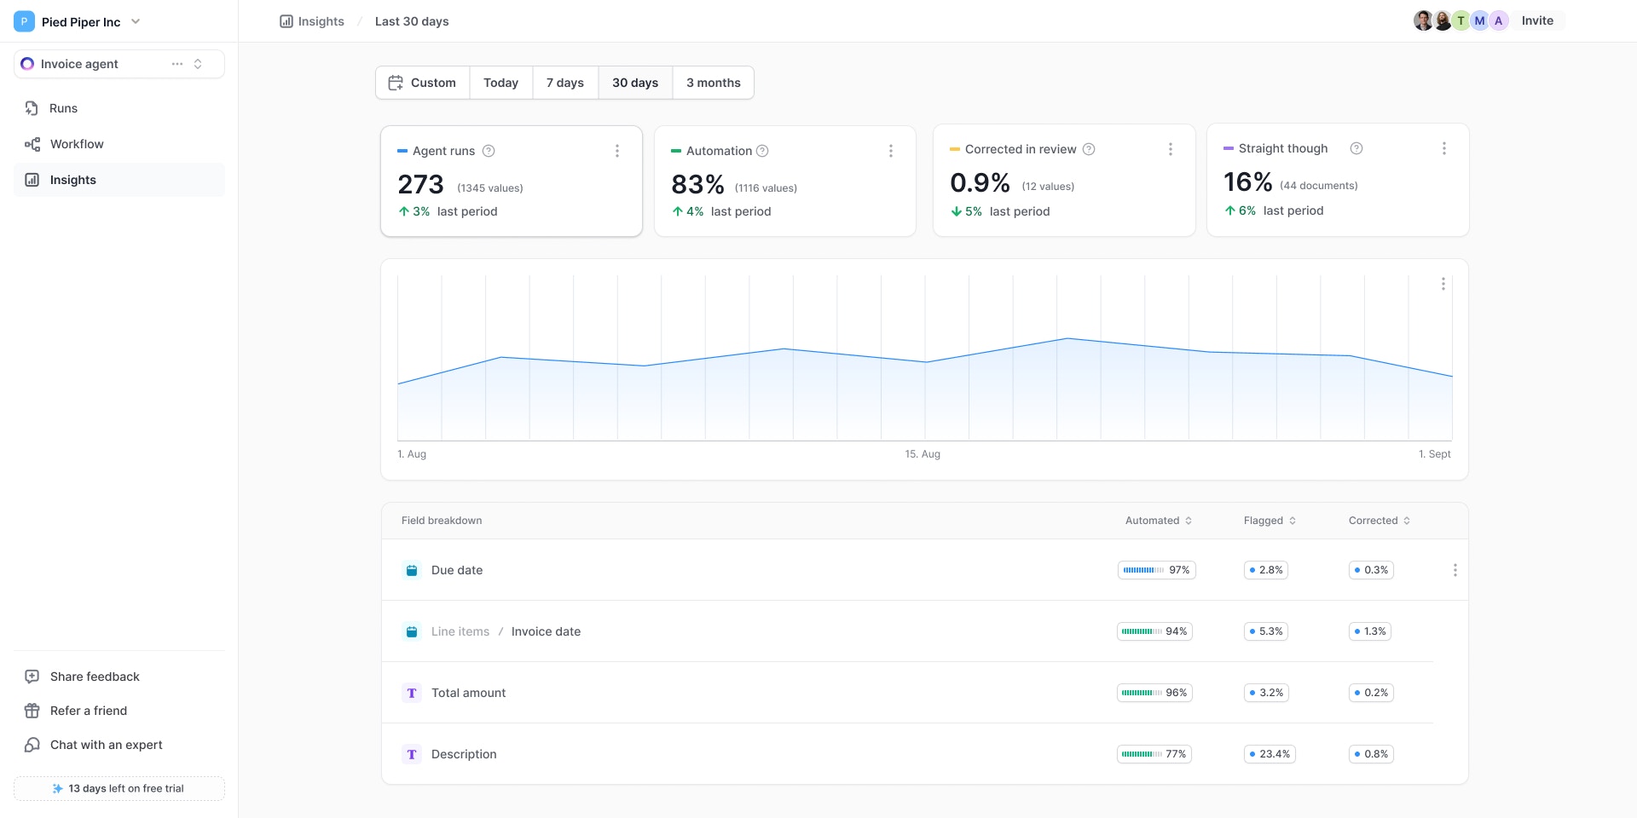1637x818 pixels.
Task: Sort by the Automated column
Action: coord(1159,521)
